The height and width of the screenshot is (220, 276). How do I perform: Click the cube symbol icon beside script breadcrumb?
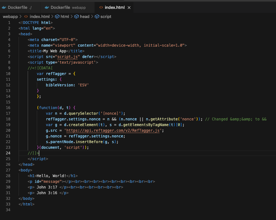pyautogui.click(x=97, y=16)
